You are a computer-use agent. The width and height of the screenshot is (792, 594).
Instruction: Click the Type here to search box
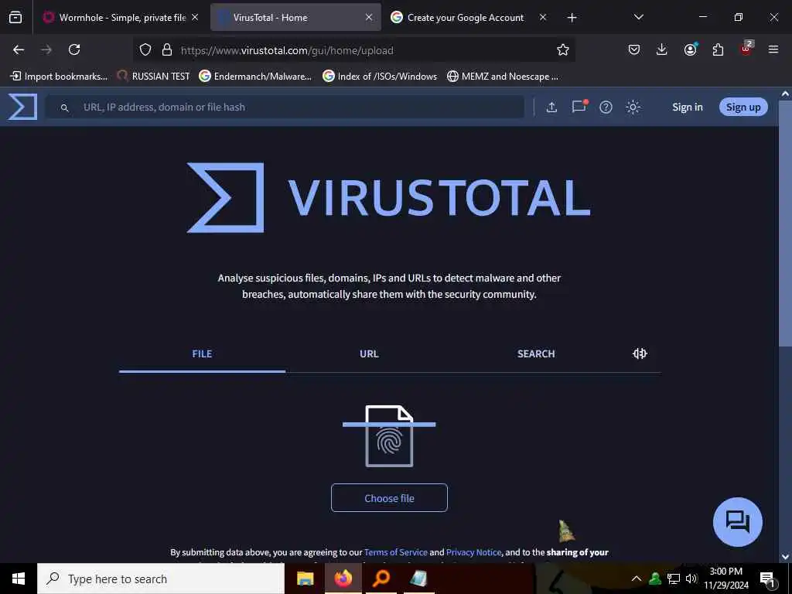click(161, 579)
